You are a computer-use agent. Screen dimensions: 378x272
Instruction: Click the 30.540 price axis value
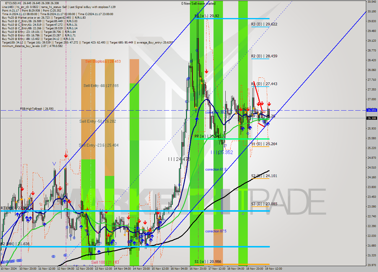(372, 2)
